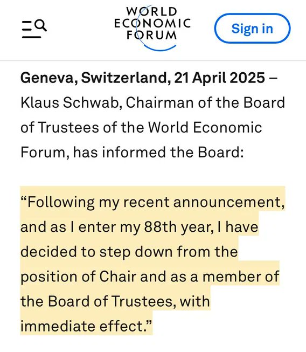
Task: Click 'of Trustees of the World Economic' line
Action: 141,127
